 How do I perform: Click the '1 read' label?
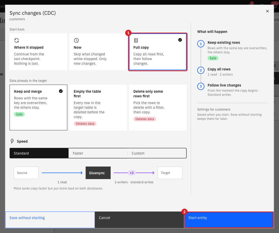click(62, 182)
